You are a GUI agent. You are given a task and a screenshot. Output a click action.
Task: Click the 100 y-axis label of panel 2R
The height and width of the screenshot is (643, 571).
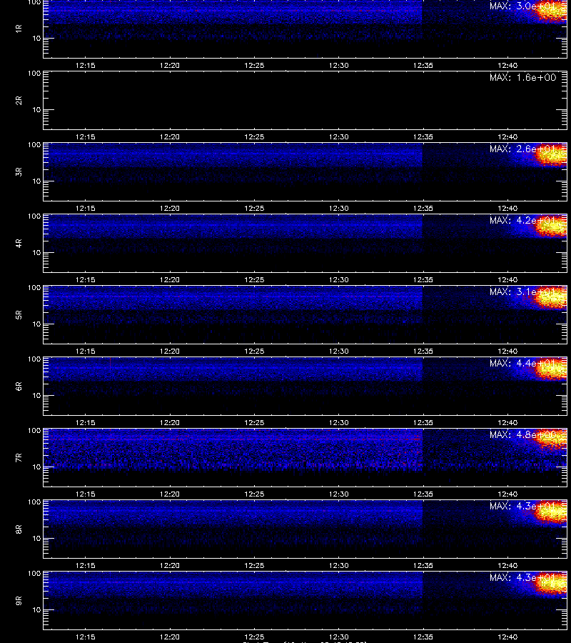click(34, 74)
